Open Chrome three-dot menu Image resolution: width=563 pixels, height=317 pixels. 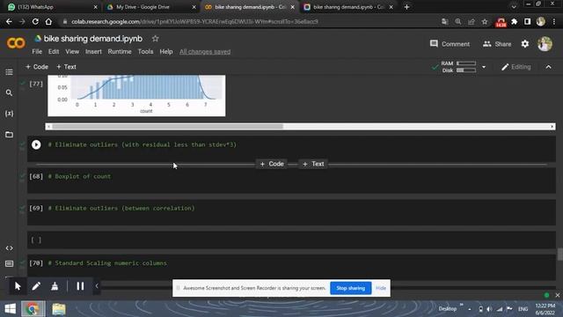coord(554,21)
